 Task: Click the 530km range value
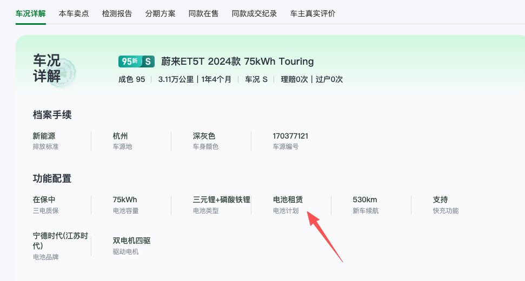tap(364, 200)
